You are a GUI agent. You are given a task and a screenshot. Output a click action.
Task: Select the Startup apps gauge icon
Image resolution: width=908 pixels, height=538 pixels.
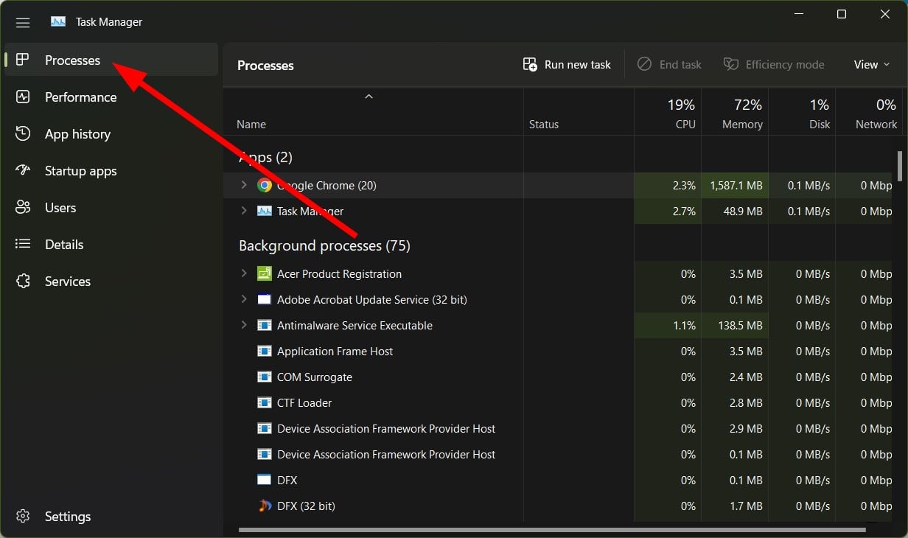[23, 170]
